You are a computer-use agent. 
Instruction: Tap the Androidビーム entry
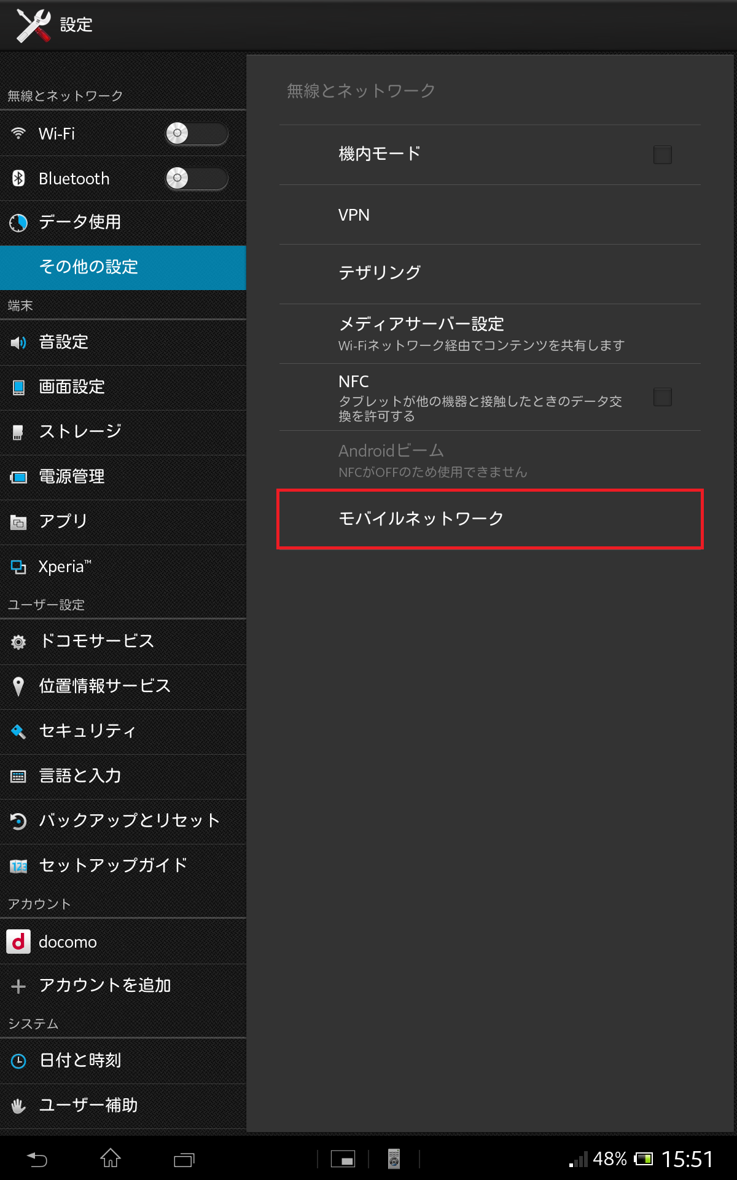[490, 460]
